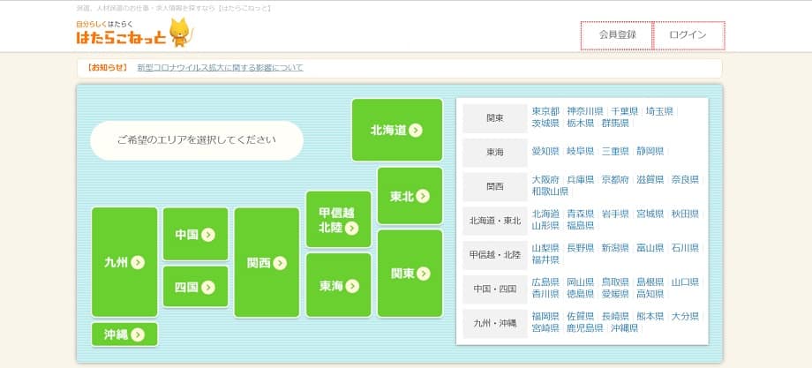Open the 千葉県 prefecture link
812x368 pixels.
point(625,111)
